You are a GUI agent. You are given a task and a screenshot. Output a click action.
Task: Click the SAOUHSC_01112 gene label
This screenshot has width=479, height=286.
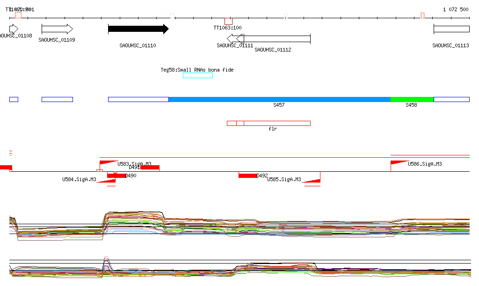coord(273,50)
